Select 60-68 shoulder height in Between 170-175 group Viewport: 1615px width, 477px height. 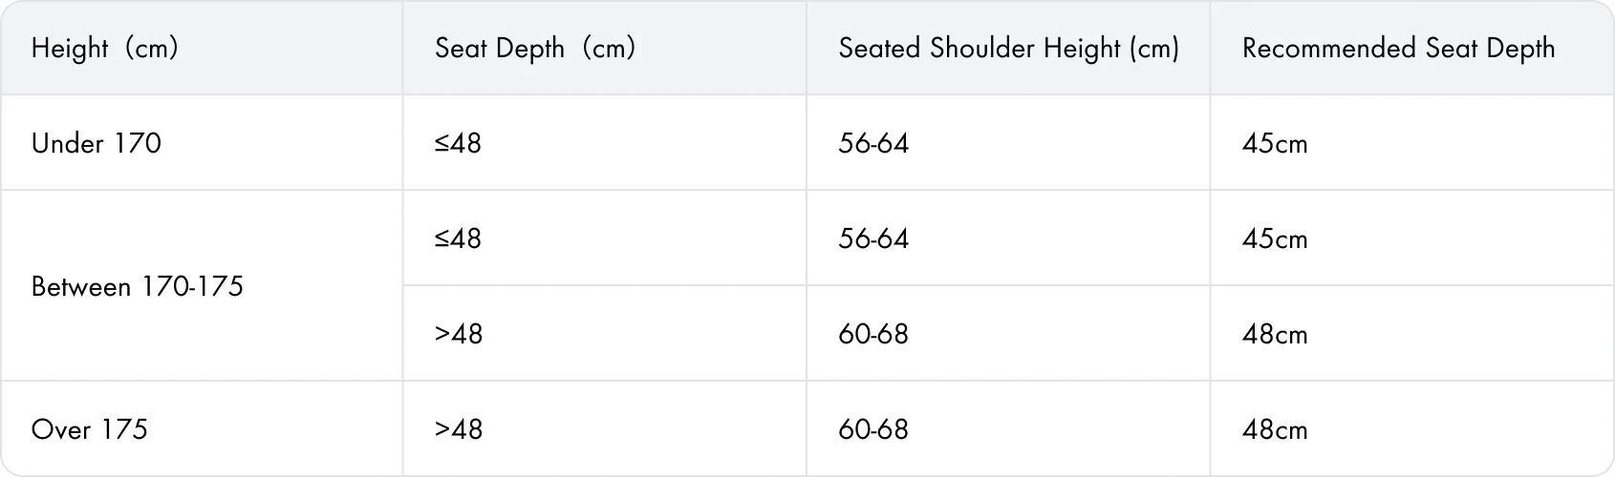click(x=873, y=334)
